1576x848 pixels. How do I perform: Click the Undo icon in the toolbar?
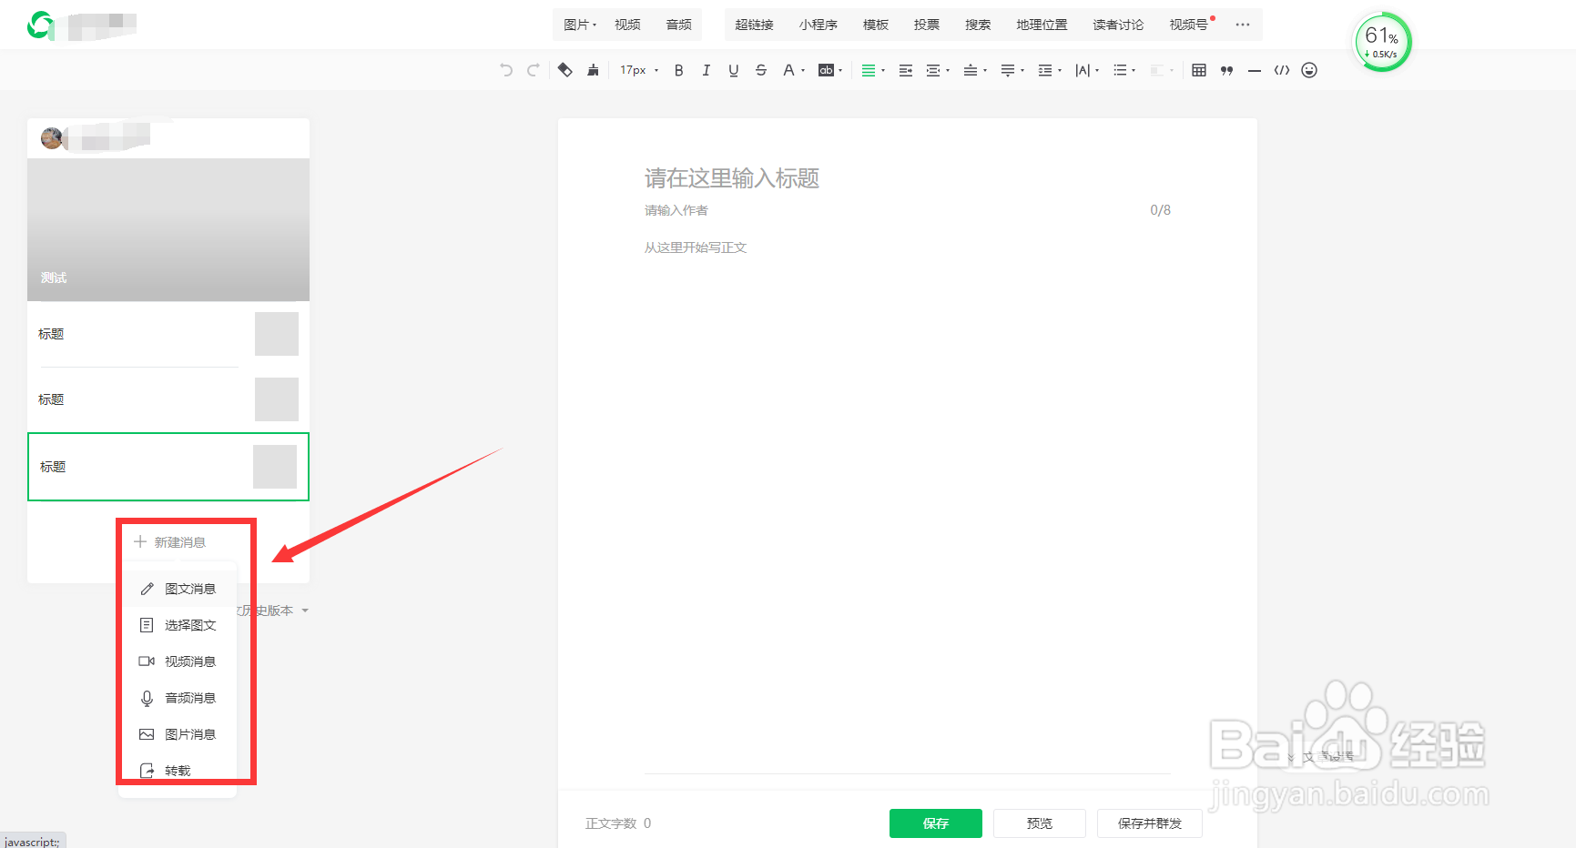pos(506,69)
